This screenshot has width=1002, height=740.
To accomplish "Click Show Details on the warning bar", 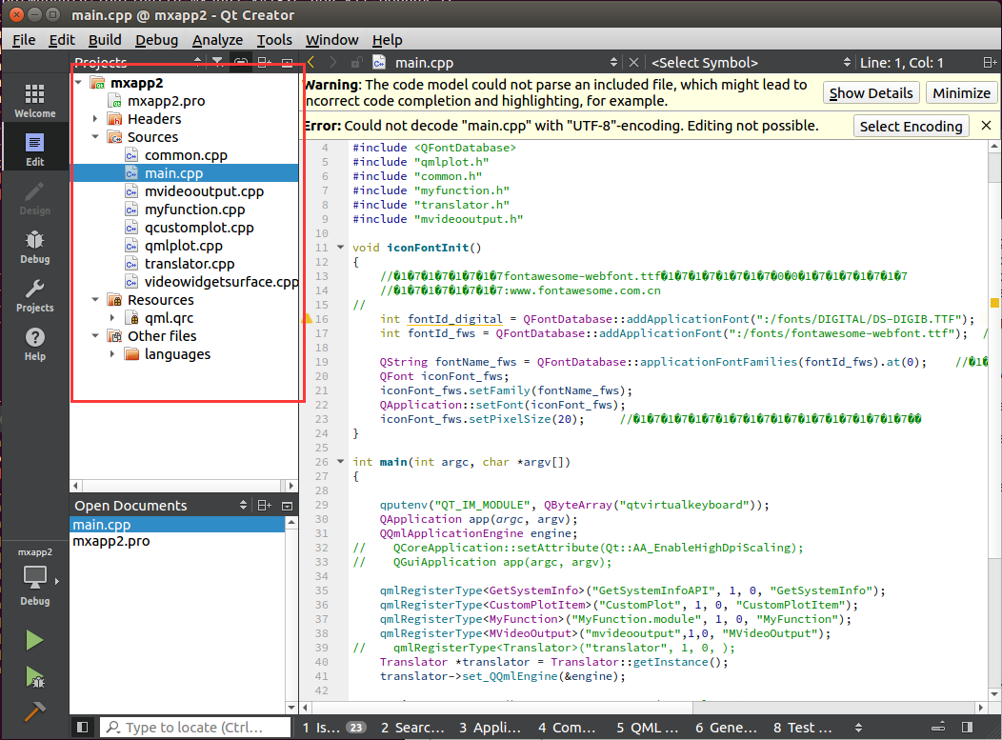I will pyautogui.click(x=871, y=93).
